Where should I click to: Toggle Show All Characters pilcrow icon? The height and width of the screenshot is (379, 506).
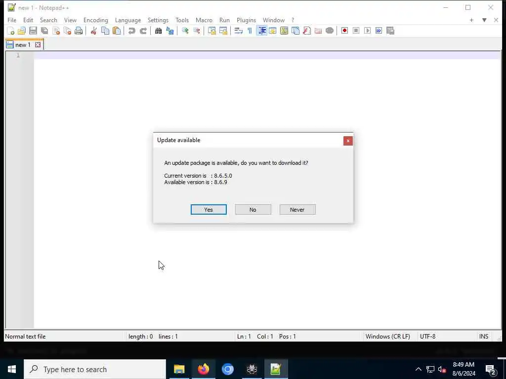pyautogui.click(x=250, y=31)
